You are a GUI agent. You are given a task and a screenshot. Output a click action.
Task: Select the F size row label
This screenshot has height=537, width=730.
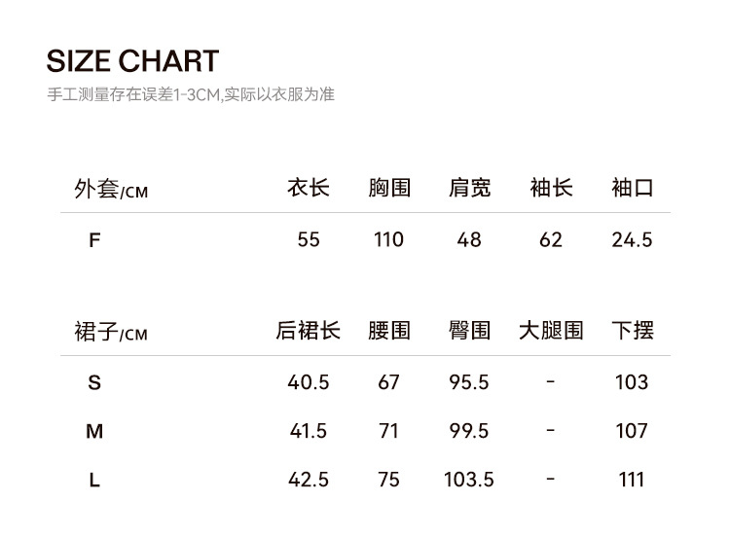tap(94, 240)
